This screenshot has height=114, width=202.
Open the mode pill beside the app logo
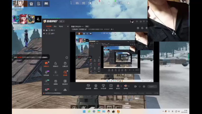click(62, 21)
